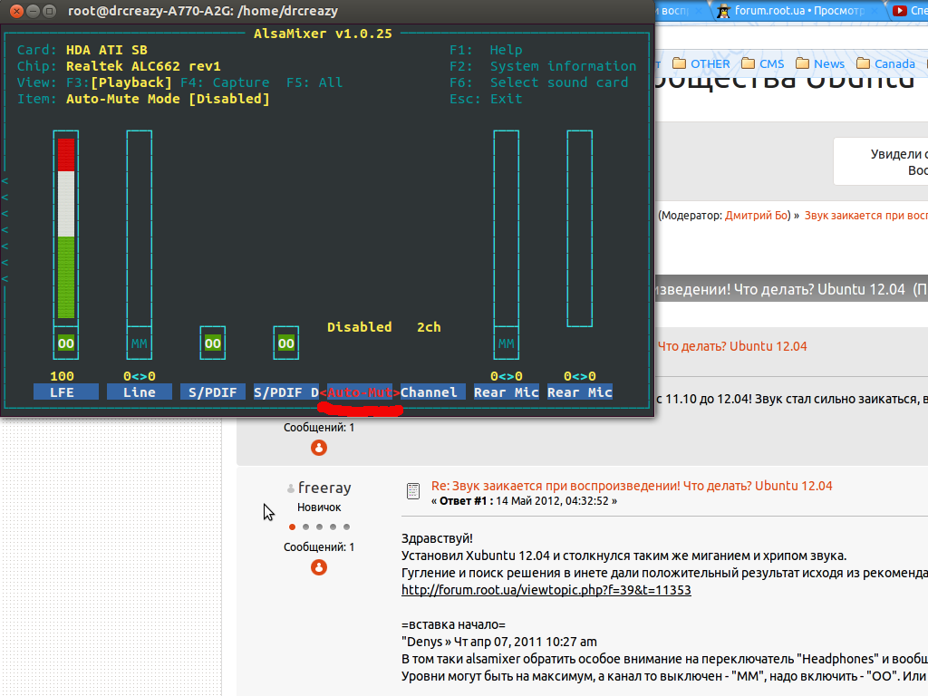Open the CMS bookmarks folder

pyautogui.click(x=762, y=63)
